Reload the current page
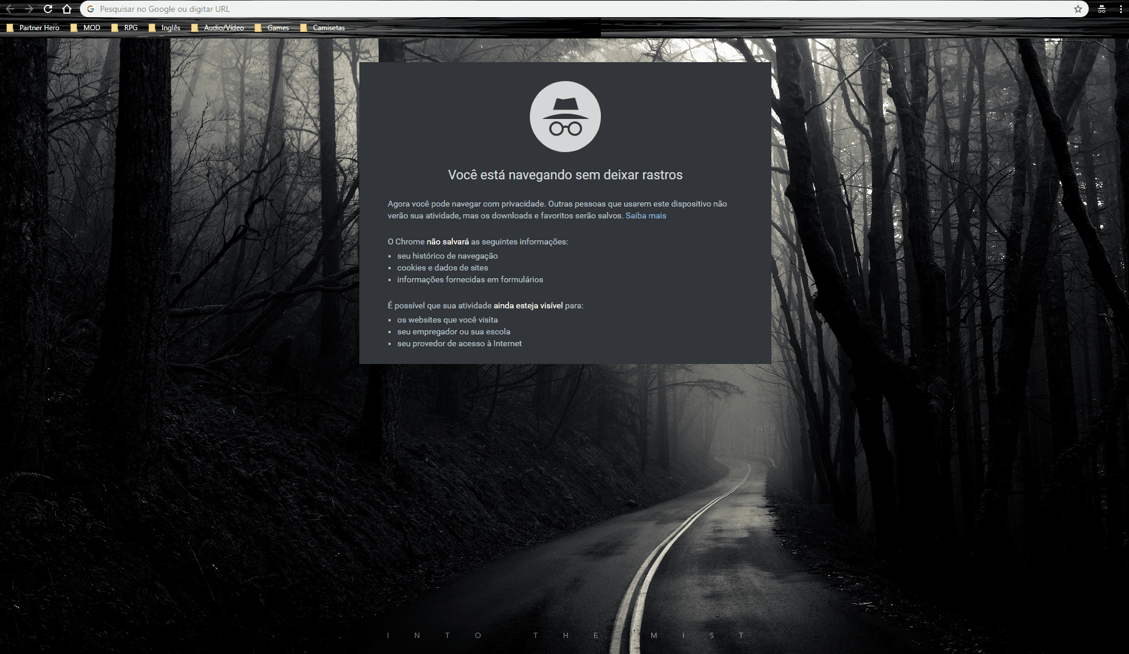 point(48,9)
